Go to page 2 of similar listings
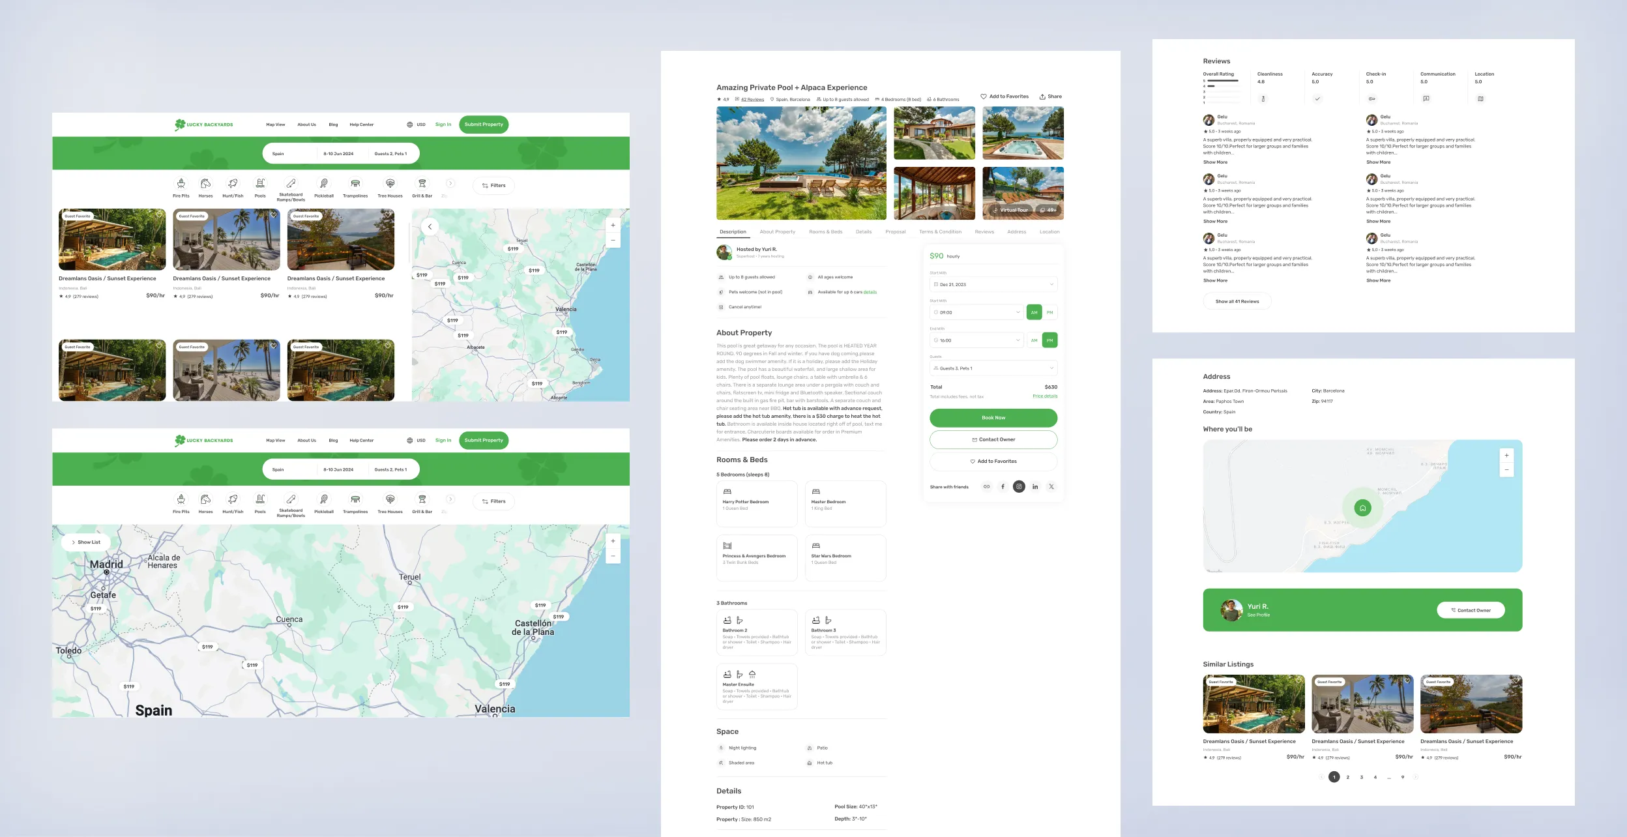The width and height of the screenshot is (1627, 837). pyautogui.click(x=1348, y=776)
